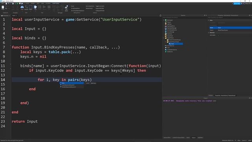
Task: Click the Explorer filter search field
Action: (x=184, y=17)
